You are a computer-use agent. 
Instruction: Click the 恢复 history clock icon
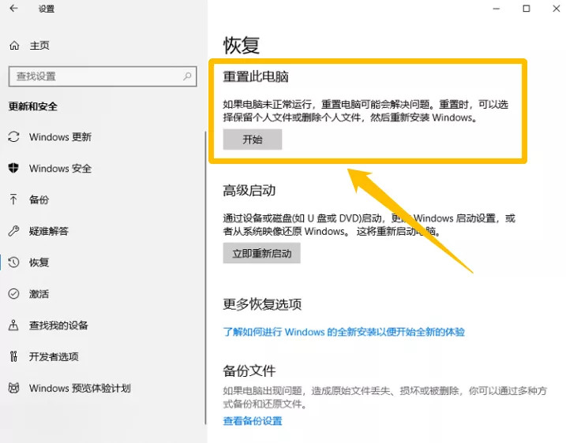13,262
